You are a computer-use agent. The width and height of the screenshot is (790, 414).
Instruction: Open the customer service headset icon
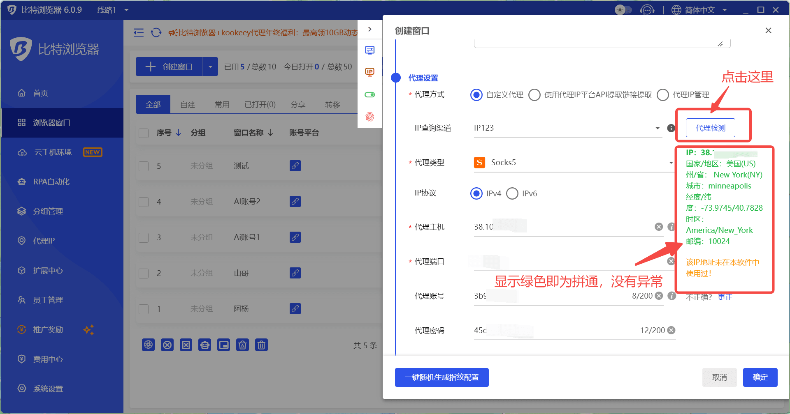point(647,10)
